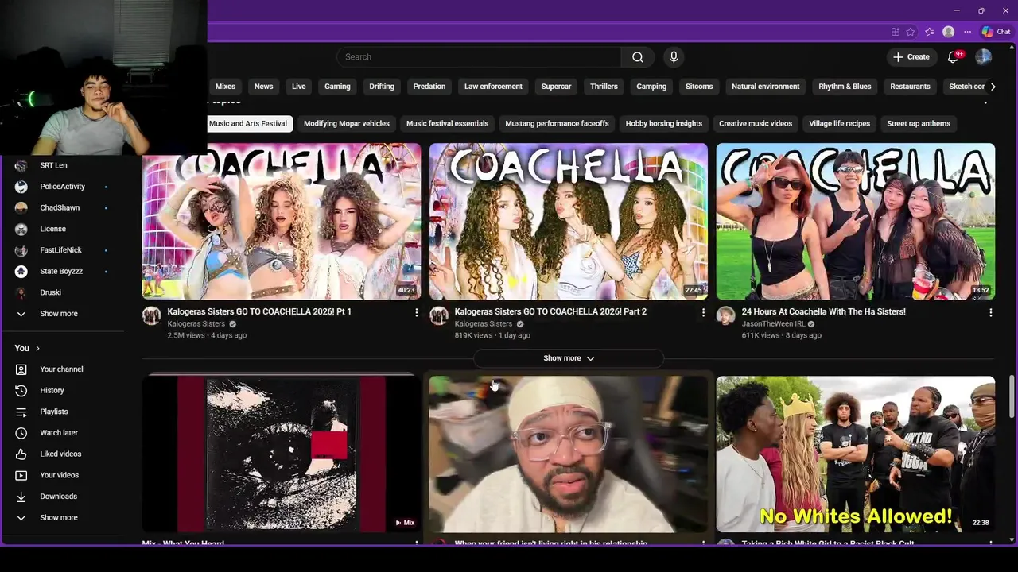
Task: Activate voice search microphone icon
Action: pyautogui.click(x=674, y=57)
